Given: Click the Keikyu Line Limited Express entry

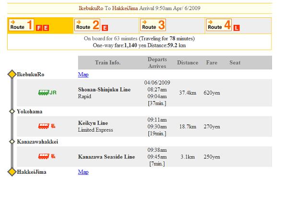Looking at the screenshot, I should pos(95,126).
